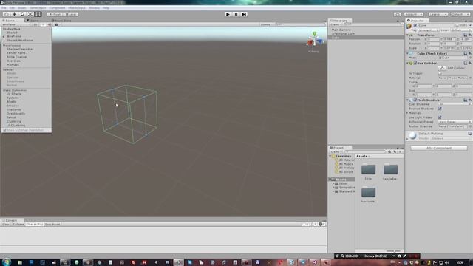Click the recorder screenshot camera icon
Screen dimensions: 473x266
(x=399, y=256)
